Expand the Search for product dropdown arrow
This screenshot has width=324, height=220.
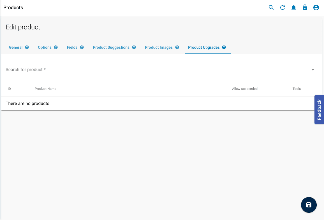coord(313,70)
